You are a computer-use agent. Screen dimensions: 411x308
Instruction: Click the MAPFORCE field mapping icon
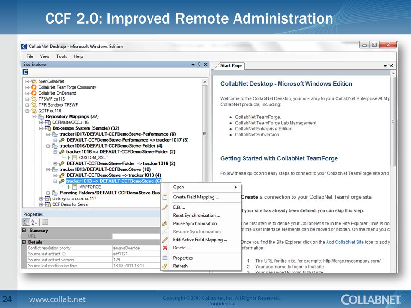(74, 187)
